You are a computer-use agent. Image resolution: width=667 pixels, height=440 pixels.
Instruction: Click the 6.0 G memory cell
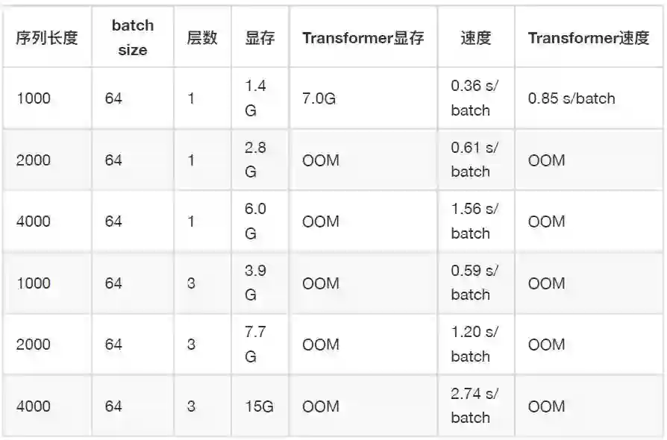(255, 221)
